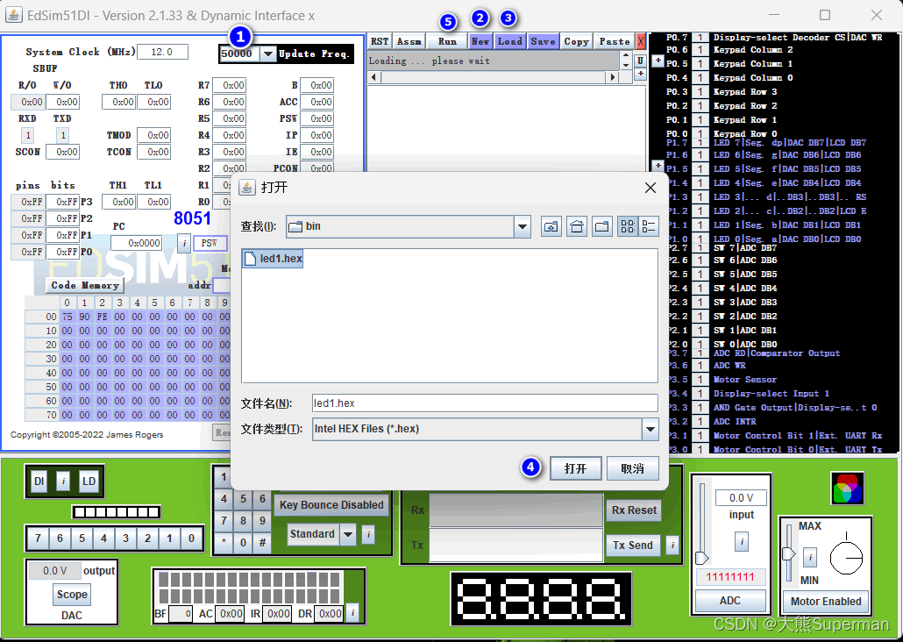Viewport: 903px width, 642px height.
Task: Confirm with the 打开 button
Action: click(x=575, y=468)
